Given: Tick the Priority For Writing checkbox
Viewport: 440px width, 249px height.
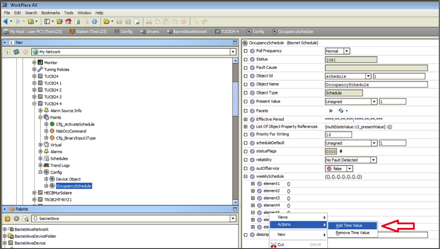Looking at the screenshot, I should tap(246, 135).
